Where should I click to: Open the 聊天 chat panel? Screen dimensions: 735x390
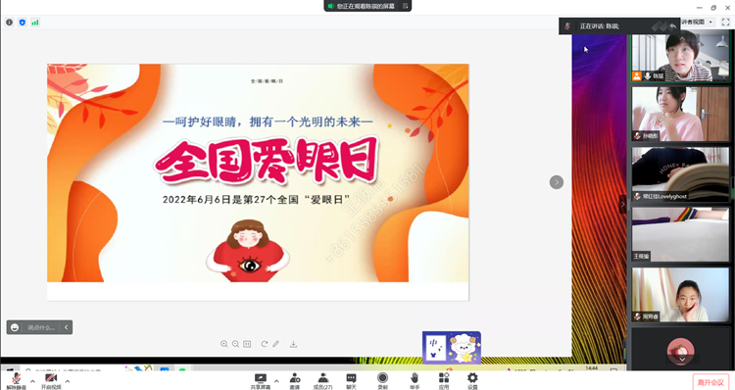point(351,381)
